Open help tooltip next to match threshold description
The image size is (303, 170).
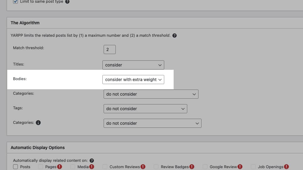[174, 36]
